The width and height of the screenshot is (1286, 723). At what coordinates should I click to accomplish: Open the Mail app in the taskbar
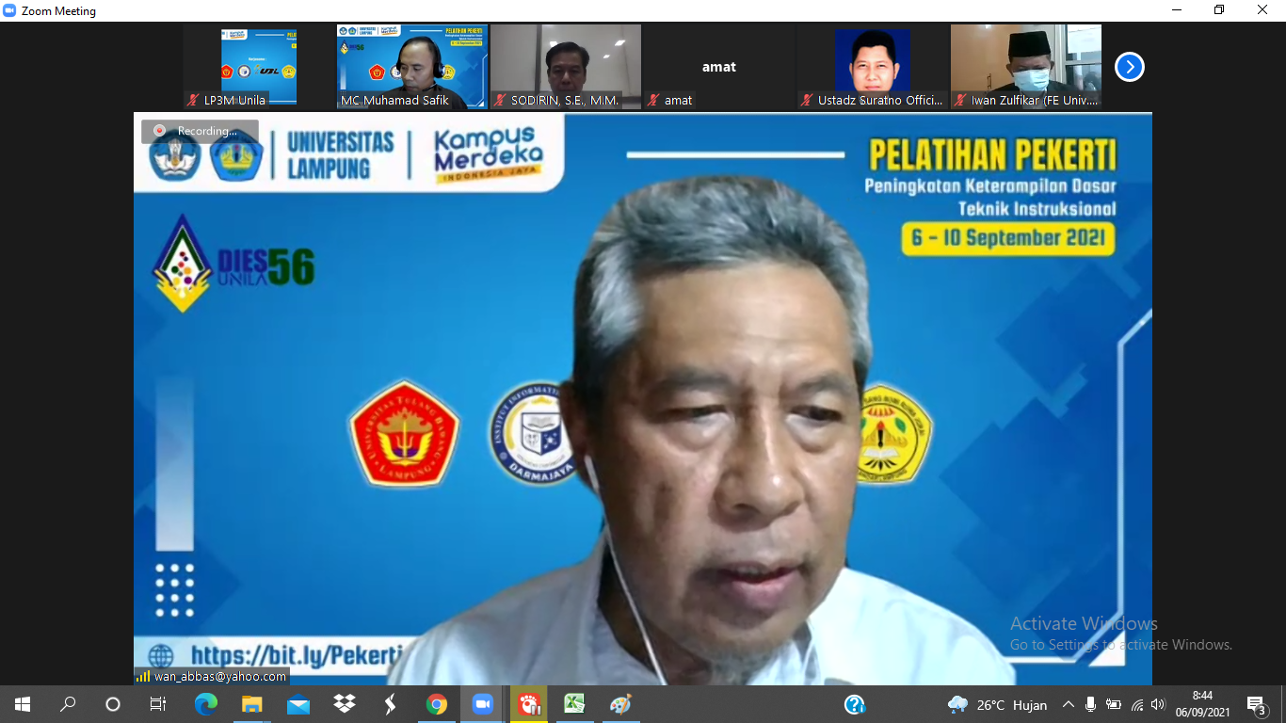tap(298, 704)
